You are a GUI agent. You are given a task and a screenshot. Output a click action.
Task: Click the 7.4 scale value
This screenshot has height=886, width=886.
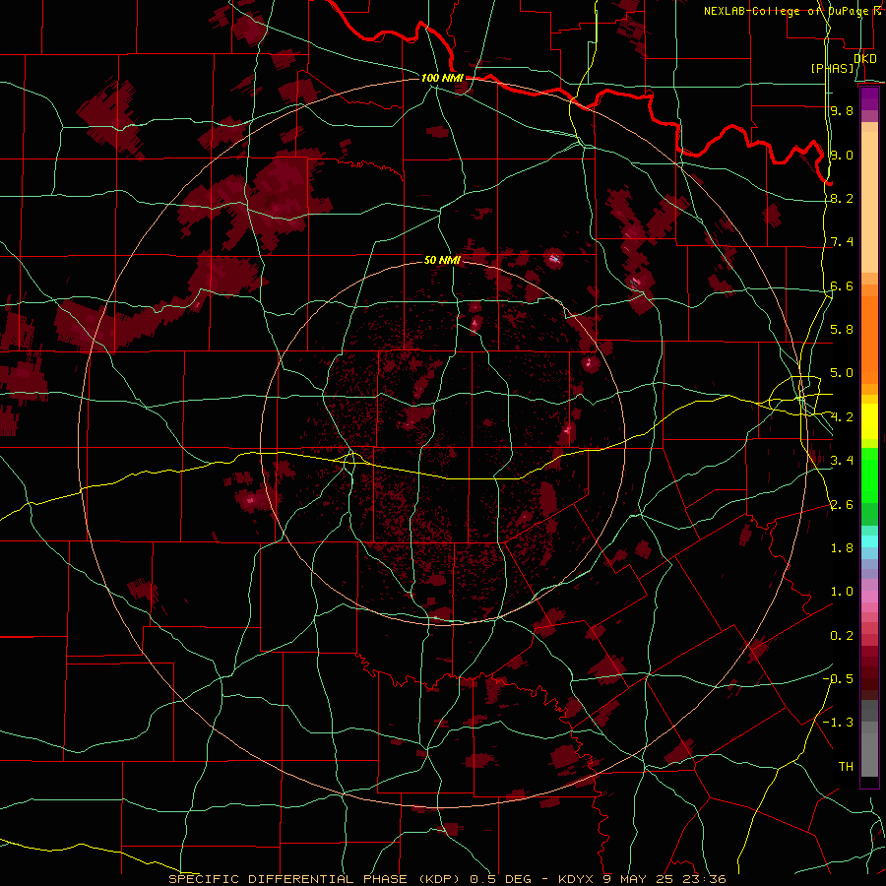click(x=842, y=242)
